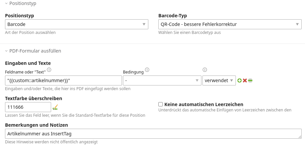Image resolution: width=305 pixels, height=148 pixels.
Task: Open the color picker beside Textfarbe field
Action: (55, 107)
